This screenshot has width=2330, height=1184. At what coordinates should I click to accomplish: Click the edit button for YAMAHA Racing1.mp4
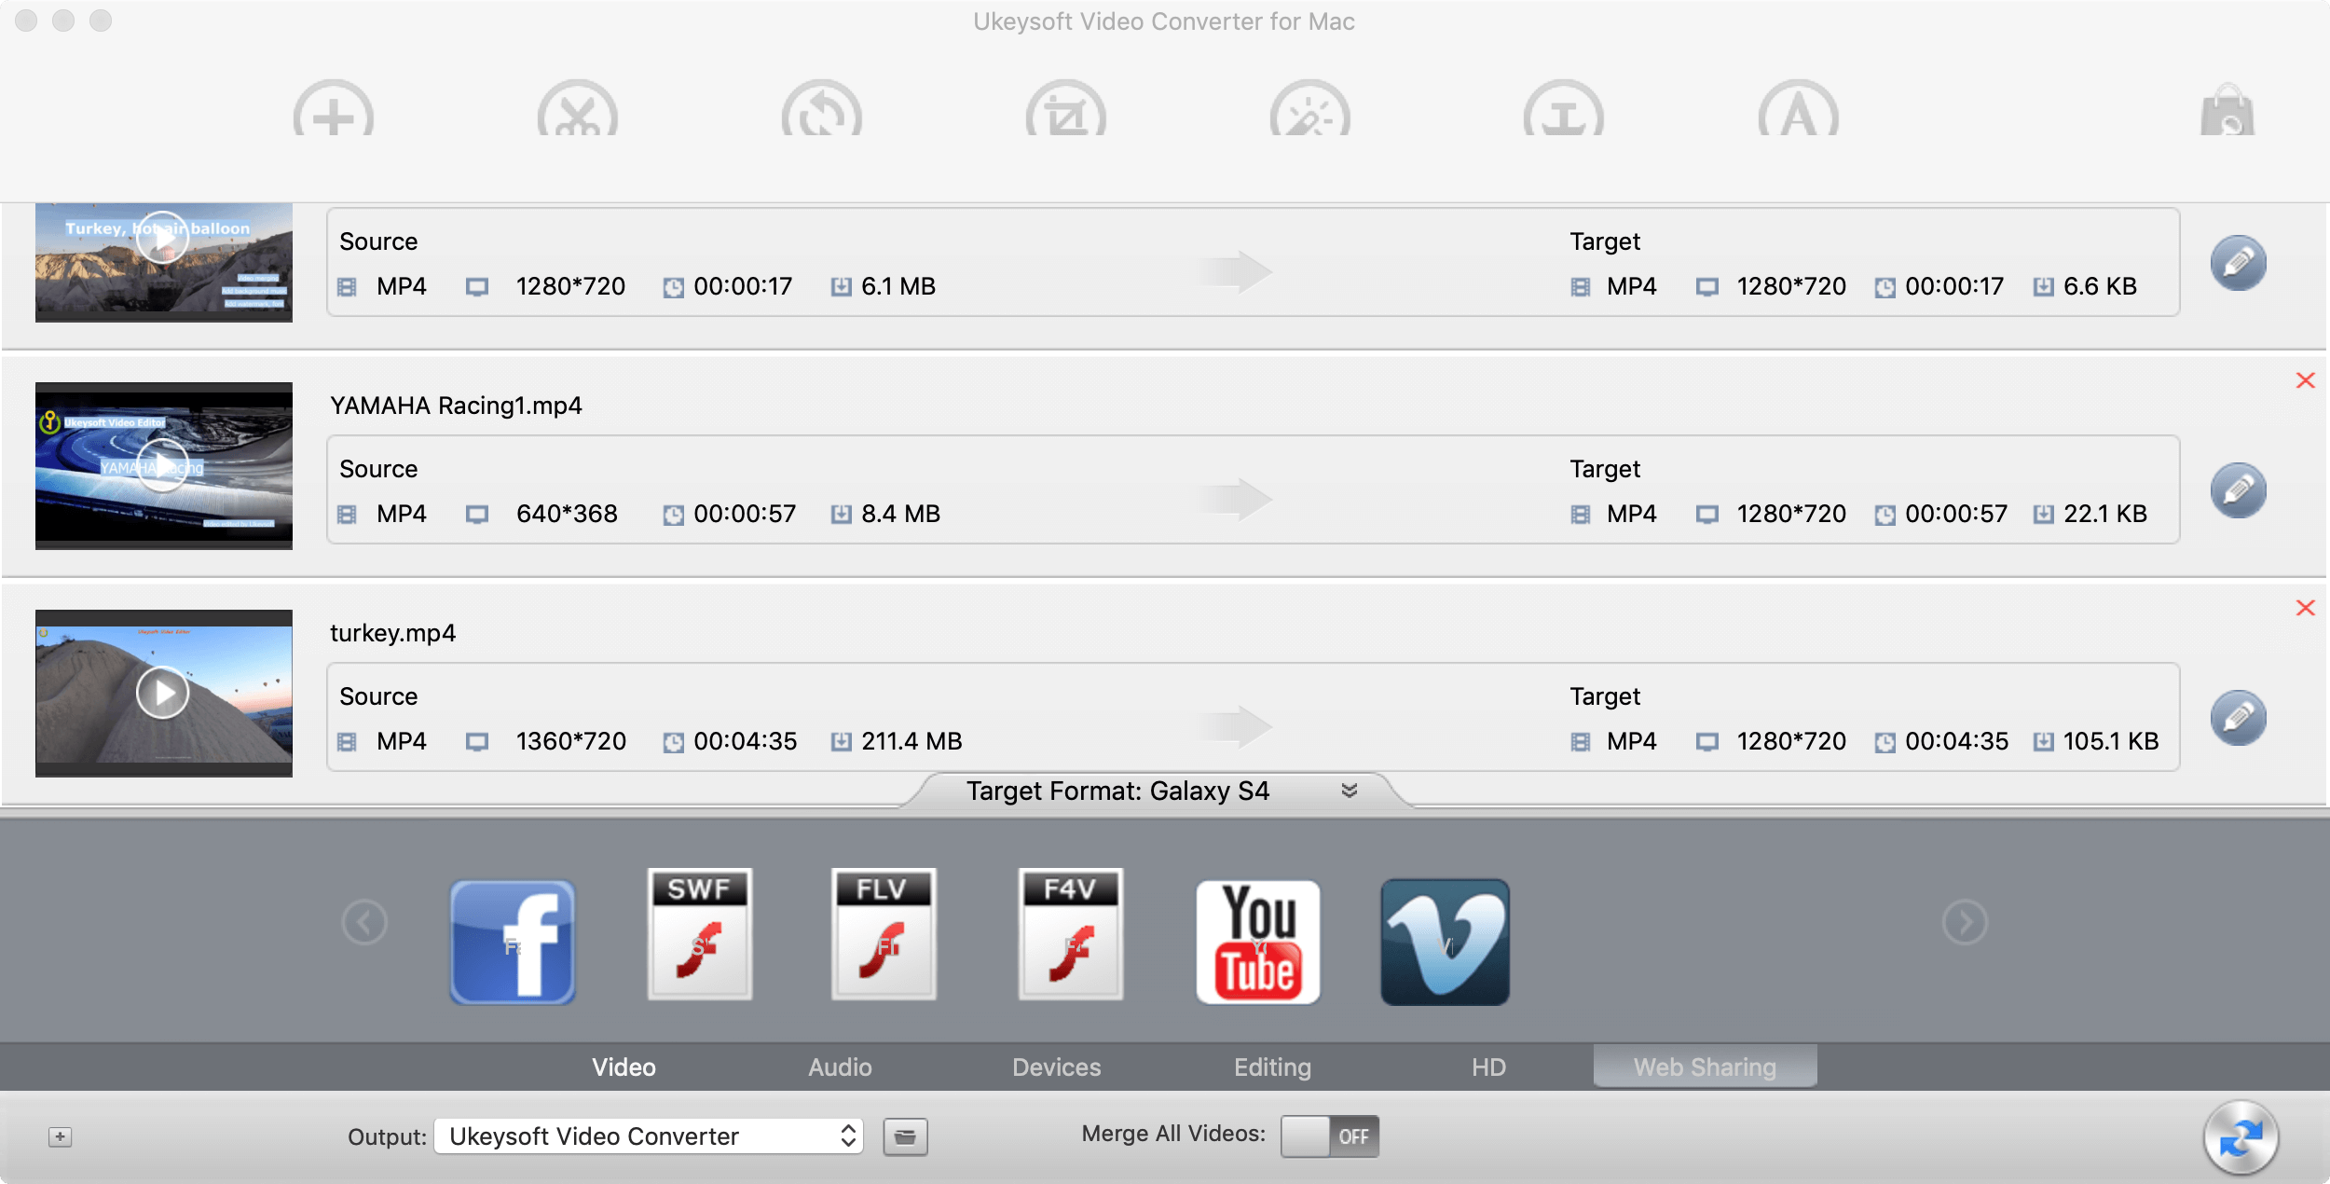tap(2238, 488)
